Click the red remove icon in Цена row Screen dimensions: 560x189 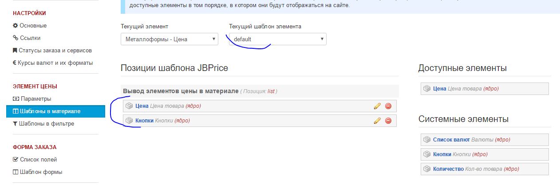(388, 106)
